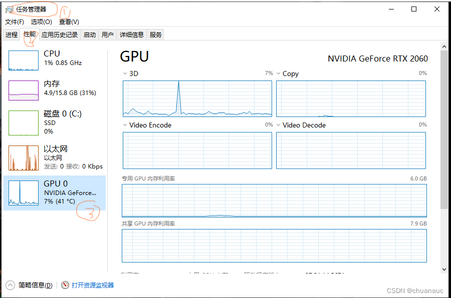Click the Task Manager title bar icon
Viewport: 451px width, 298px height.
[10, 9]
